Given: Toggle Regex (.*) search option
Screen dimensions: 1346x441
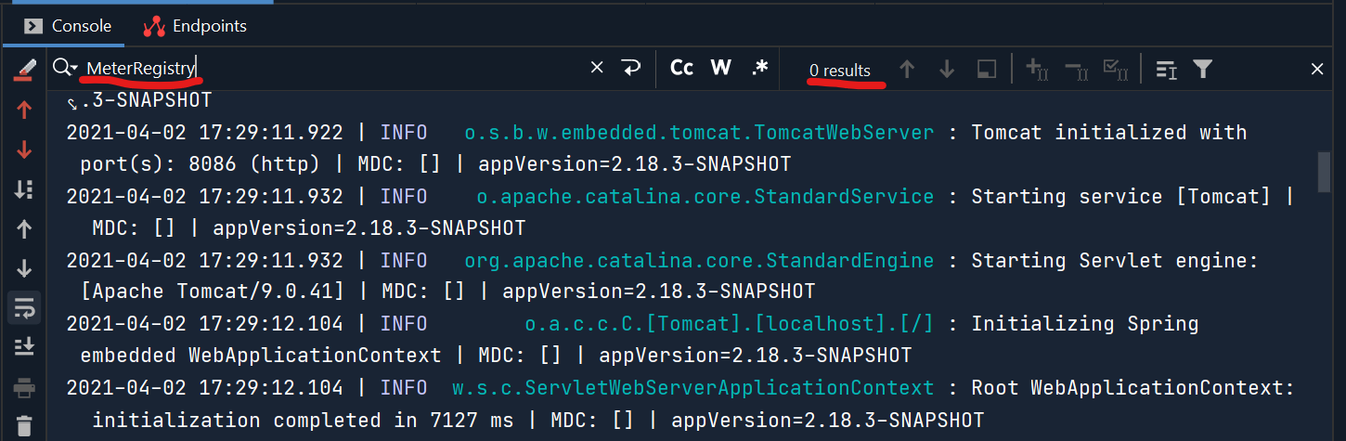Looking at the screenshot, I should tap(759, 68).
